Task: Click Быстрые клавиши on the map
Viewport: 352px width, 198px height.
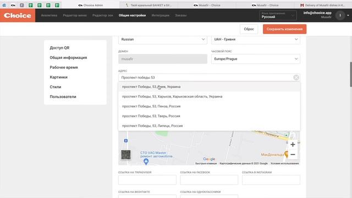Action: point(206,163)
